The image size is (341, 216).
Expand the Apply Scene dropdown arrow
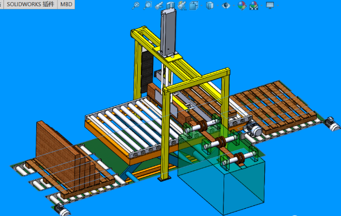[262, 6]
